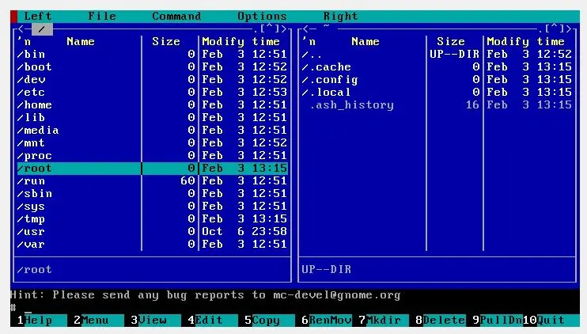Click the left panel path label /
The image size is (587, 334).
tap(42, 28)
